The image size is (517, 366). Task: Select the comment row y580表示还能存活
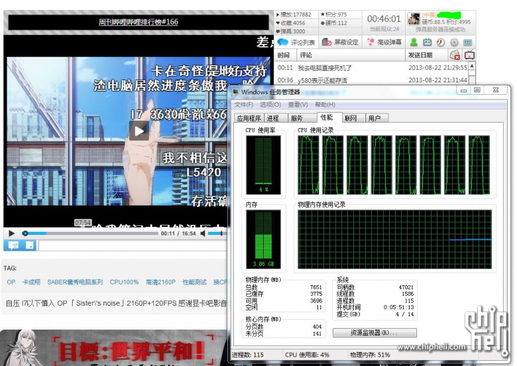tap(372, 80)
